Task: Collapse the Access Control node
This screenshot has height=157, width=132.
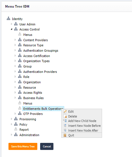Action: pyautogui.click(x=12, y=29)
